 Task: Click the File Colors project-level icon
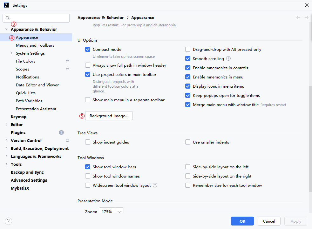[x=67, y=61]
